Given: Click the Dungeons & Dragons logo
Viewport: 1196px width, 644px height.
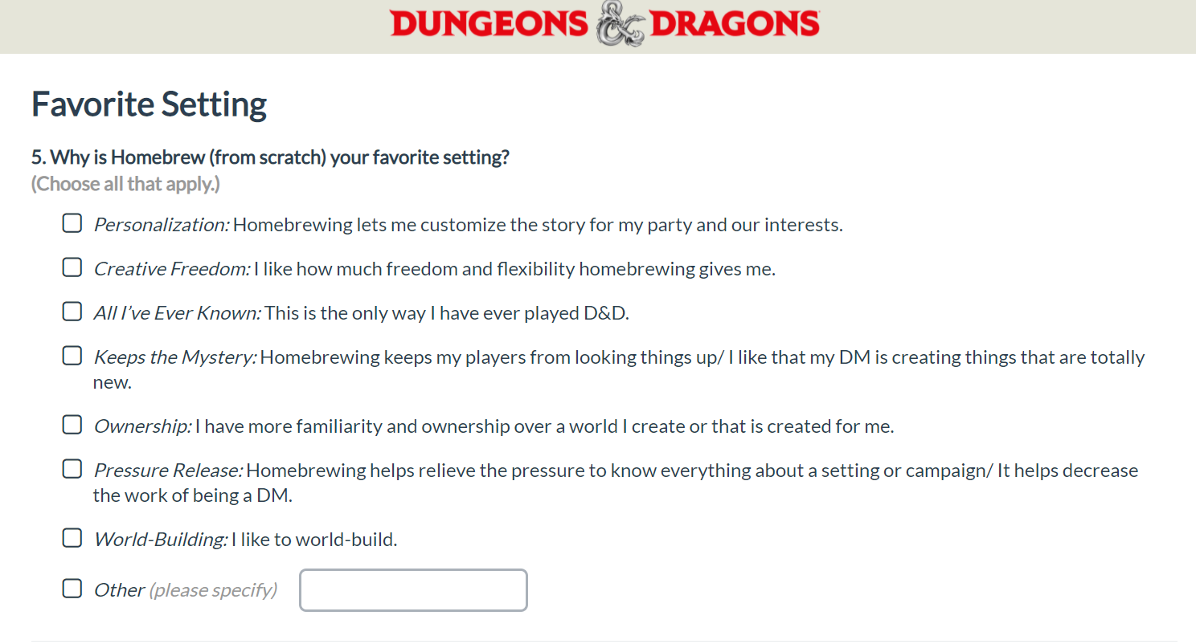Looking at the screenshot, I should pyautogui.click(x=605, y=24).
